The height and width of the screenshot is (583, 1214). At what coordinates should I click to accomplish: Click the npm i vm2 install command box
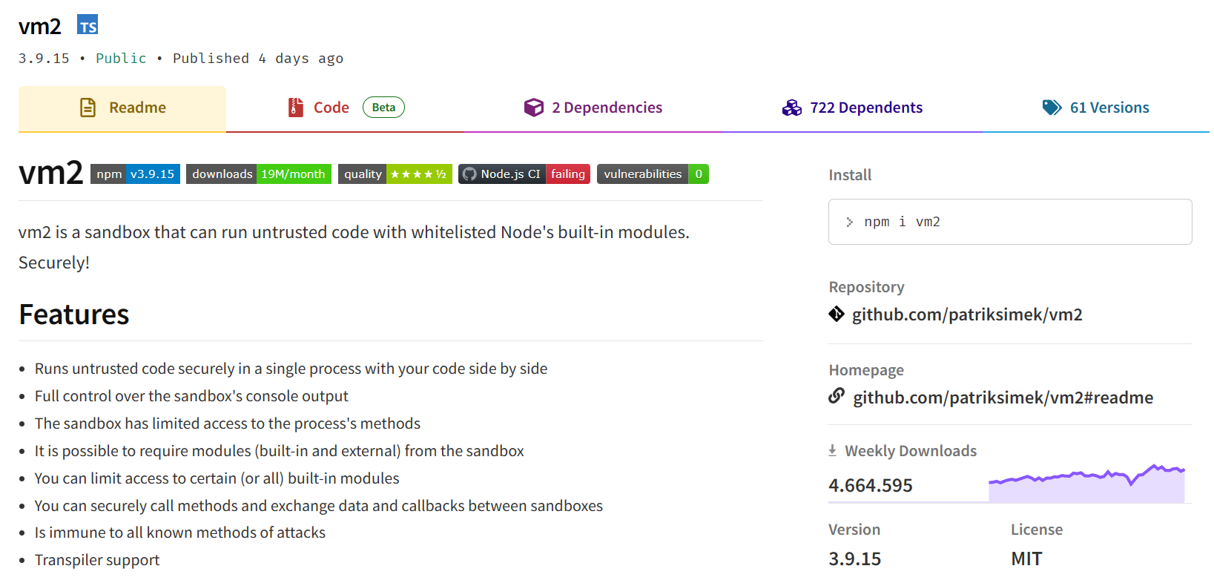1009,222
